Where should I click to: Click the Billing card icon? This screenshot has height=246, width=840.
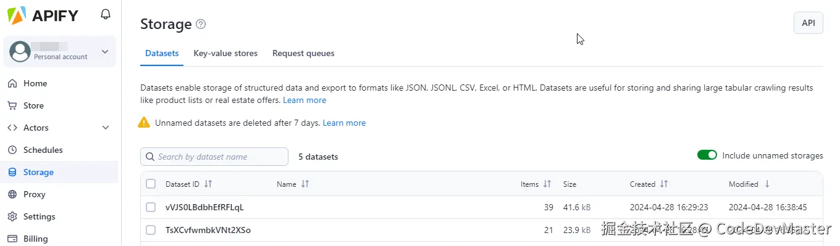(x=12, y=239)
